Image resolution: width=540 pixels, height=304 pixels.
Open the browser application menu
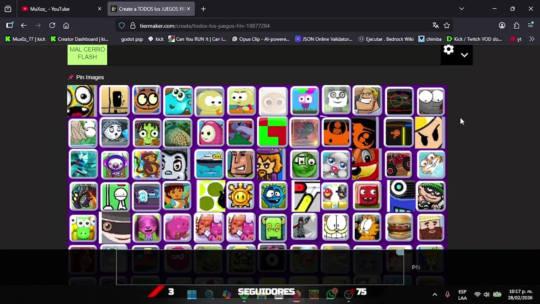click(x=531, y=25)
